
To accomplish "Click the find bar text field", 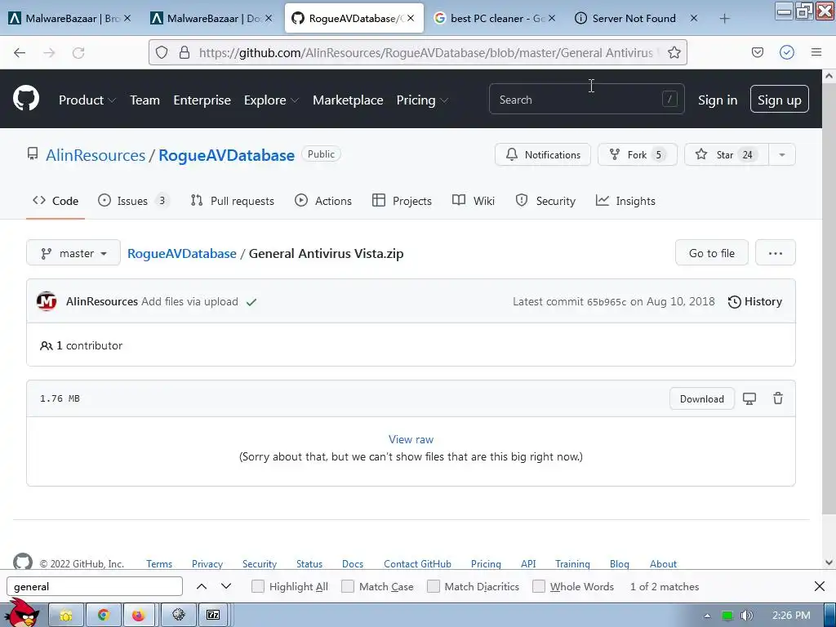I will point(95,586).
